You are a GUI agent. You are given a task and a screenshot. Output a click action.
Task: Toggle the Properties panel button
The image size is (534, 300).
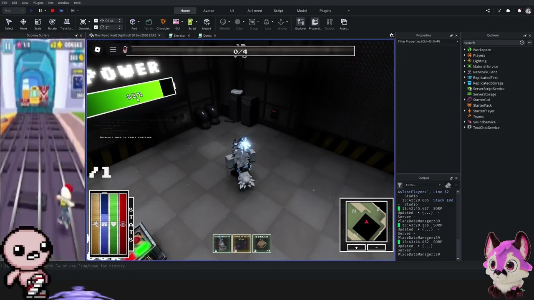pos(315,24)
